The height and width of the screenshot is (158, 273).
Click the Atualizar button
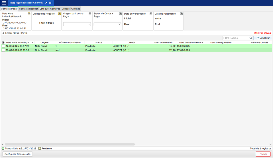click(263, 38)
